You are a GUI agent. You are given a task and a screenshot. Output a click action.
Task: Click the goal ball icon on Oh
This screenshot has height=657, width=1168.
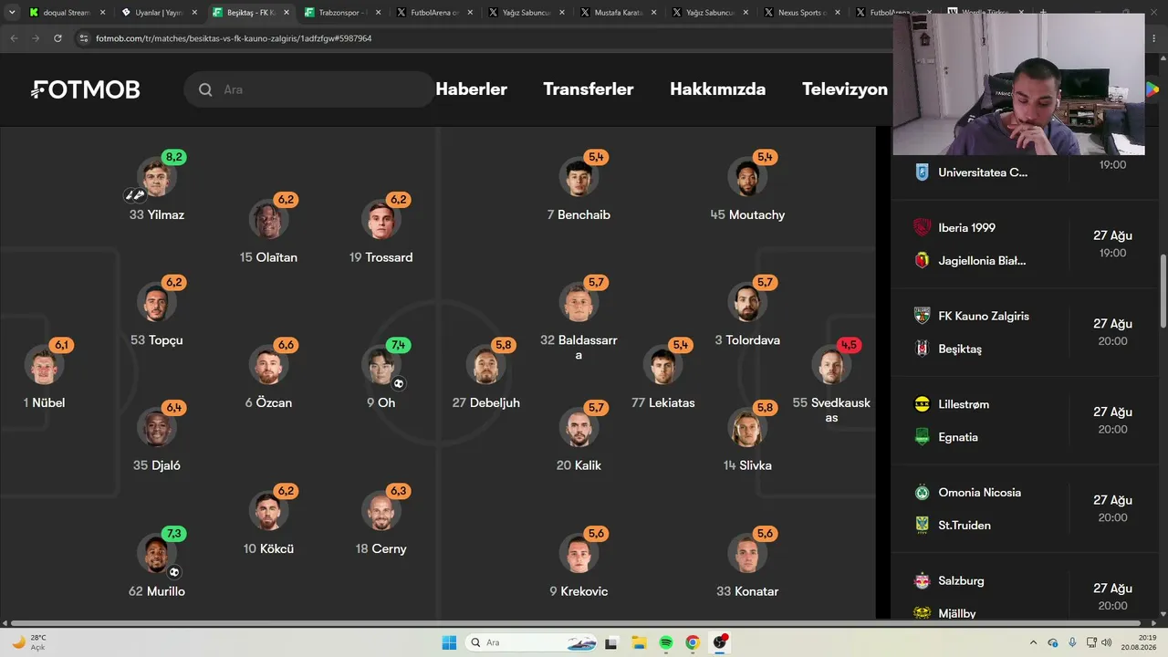[399, 384]
